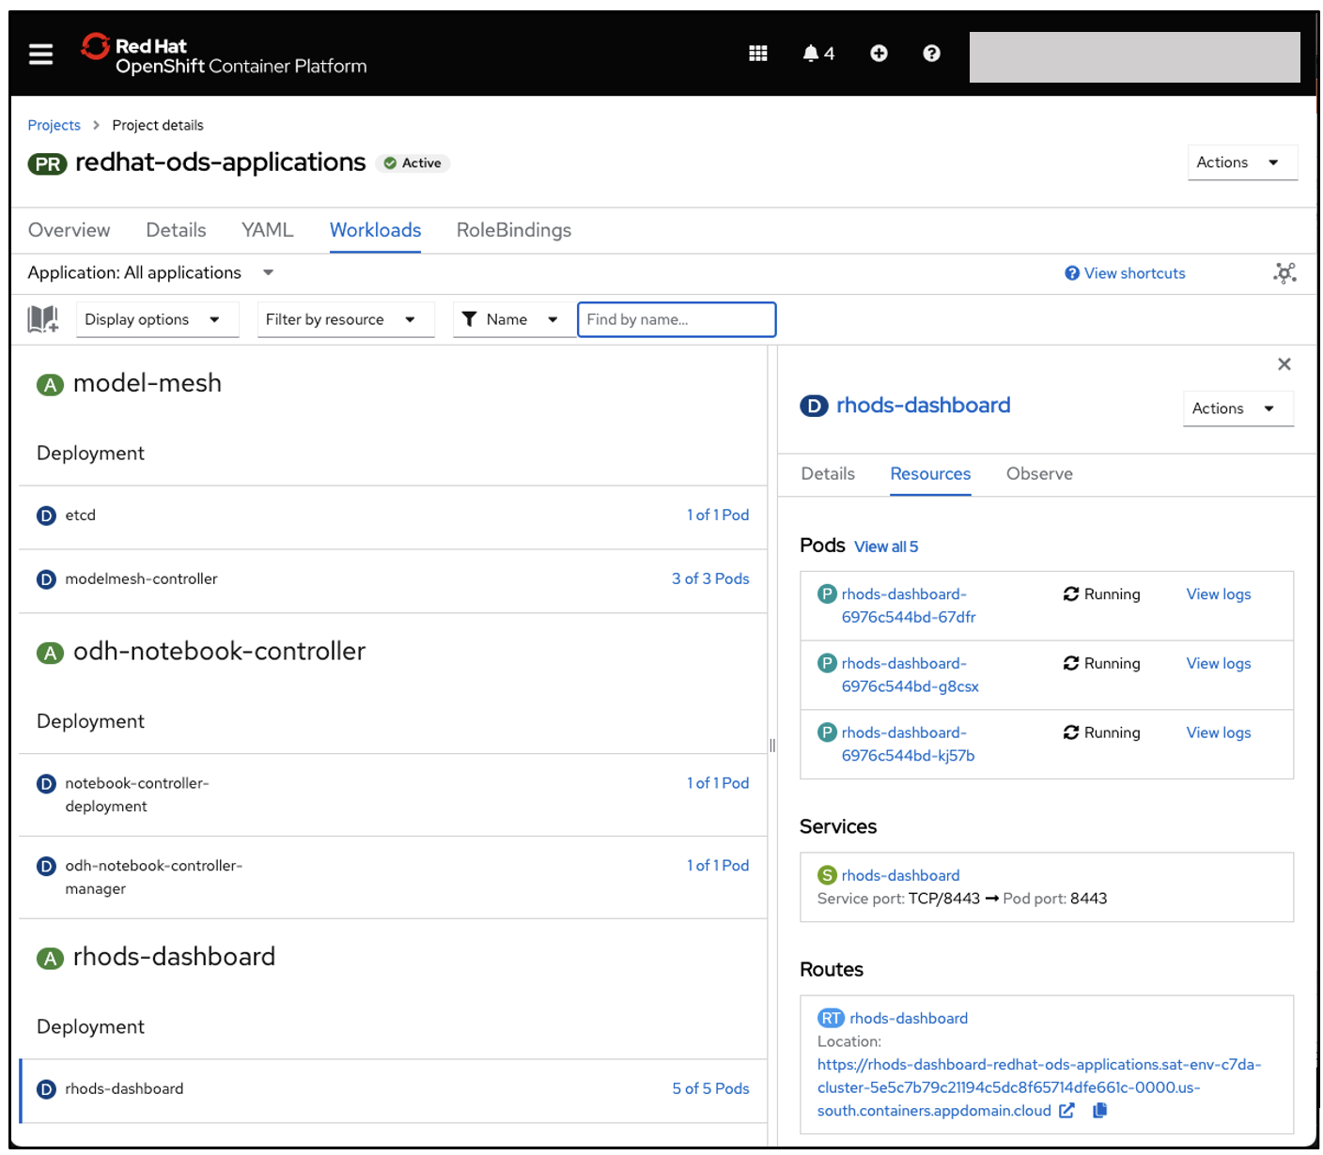Open the project Actions dropdown
Viewport: 1323px width, 1155px height.
(x=1242, y=162)
